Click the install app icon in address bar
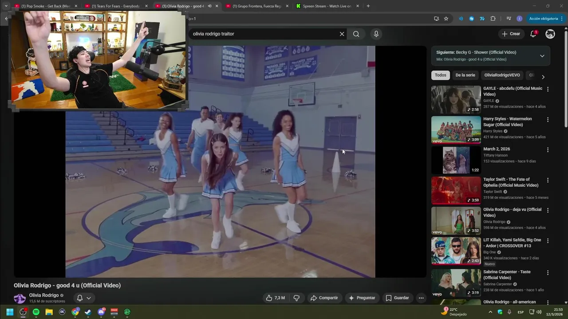The height and width of the screenshot is (319, 568). click(x=436, y=19)
